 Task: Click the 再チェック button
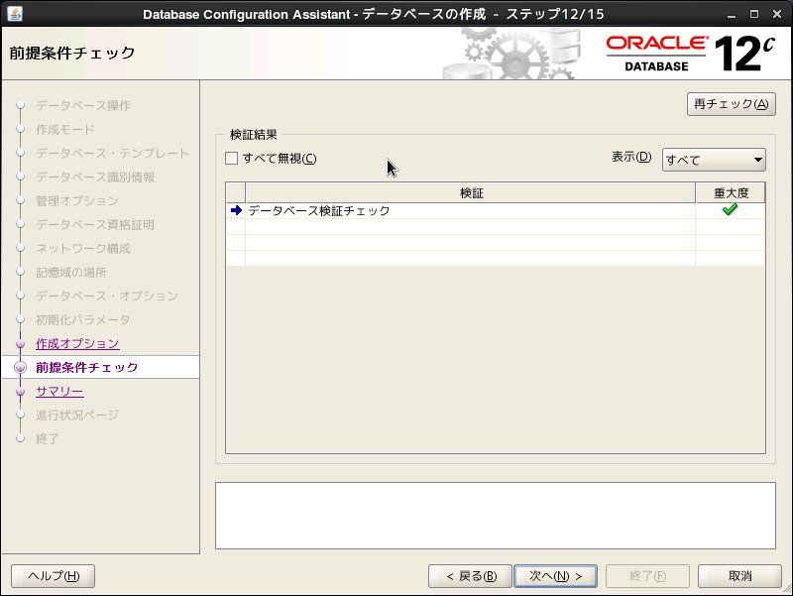(x=731, y=104)
